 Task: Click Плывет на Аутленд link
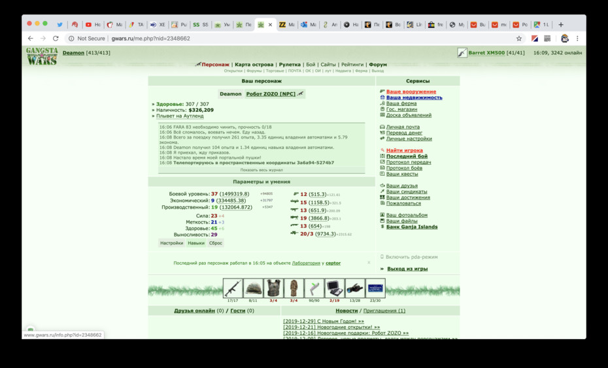[x=180, y=116]
